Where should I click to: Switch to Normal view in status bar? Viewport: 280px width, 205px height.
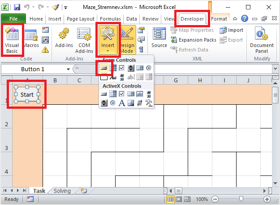click(x=170, y=199)
